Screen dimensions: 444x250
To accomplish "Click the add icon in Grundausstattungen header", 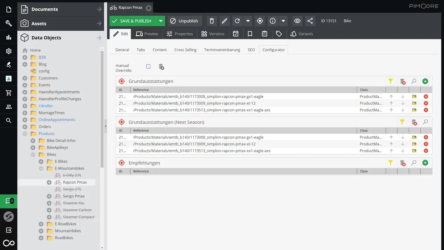I will pos(425,81).
